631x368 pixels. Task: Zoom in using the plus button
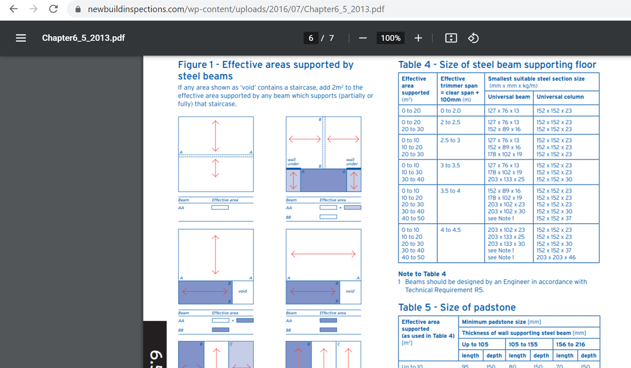[x=418, y=38]
